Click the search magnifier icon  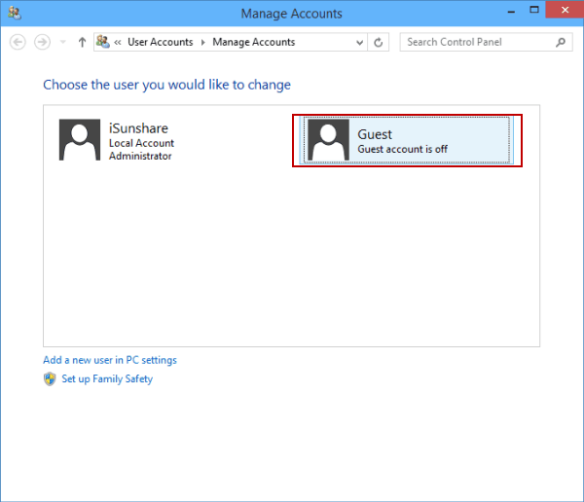[x=561, y=43]
